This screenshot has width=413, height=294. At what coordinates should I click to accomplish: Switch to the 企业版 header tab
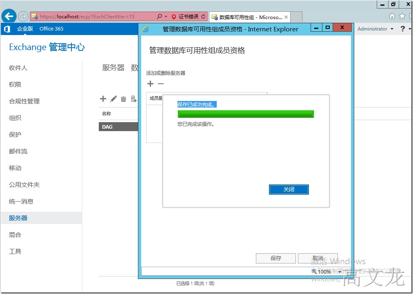pyautogui.click(x=25, y=29)
